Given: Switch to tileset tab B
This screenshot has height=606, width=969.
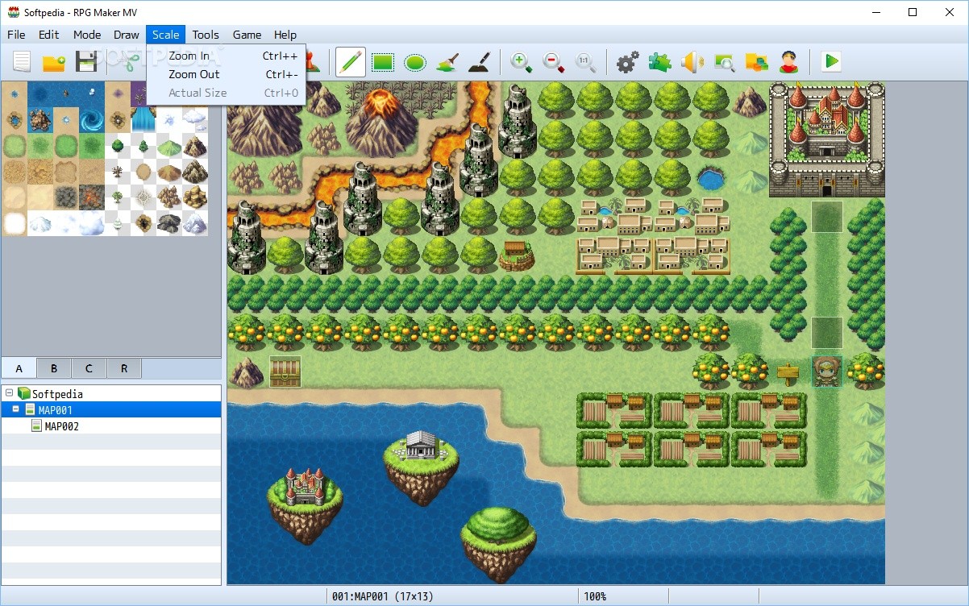Looking at the screenshot, I should coord(54,368).
